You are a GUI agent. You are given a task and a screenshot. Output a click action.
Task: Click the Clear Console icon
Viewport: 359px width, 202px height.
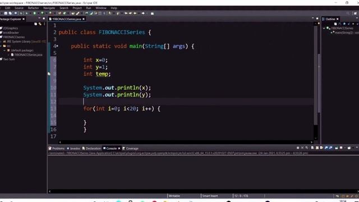312,148
